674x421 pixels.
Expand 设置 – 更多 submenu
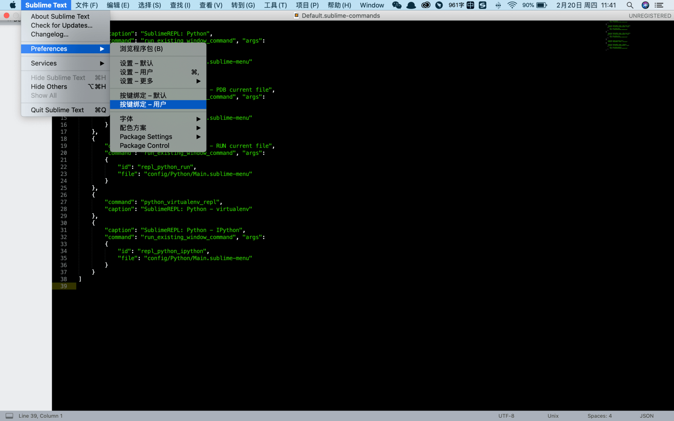[x=198, y=81]
